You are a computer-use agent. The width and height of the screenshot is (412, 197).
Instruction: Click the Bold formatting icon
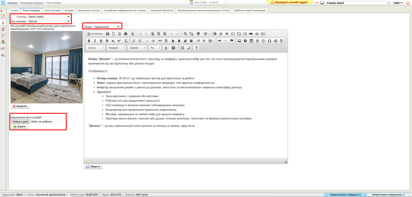(89, 41)
